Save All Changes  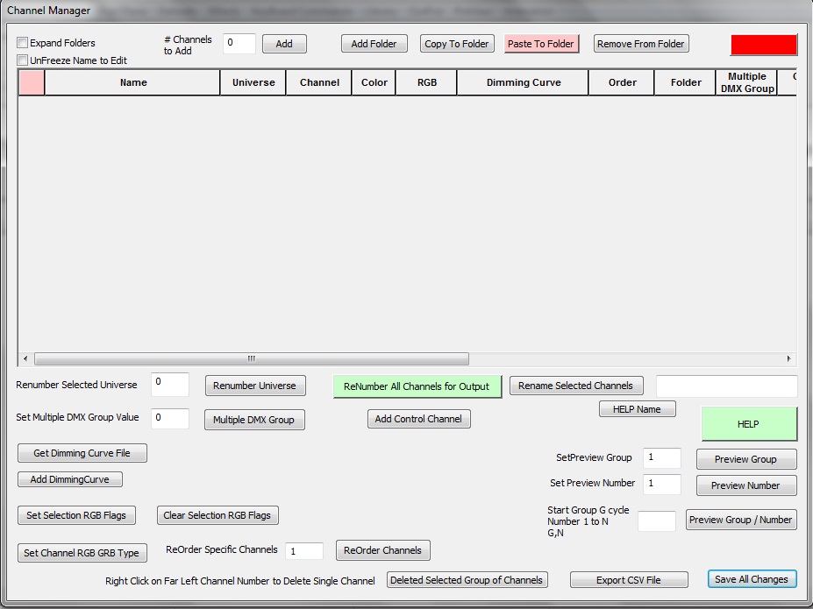[x=751, y=579]
